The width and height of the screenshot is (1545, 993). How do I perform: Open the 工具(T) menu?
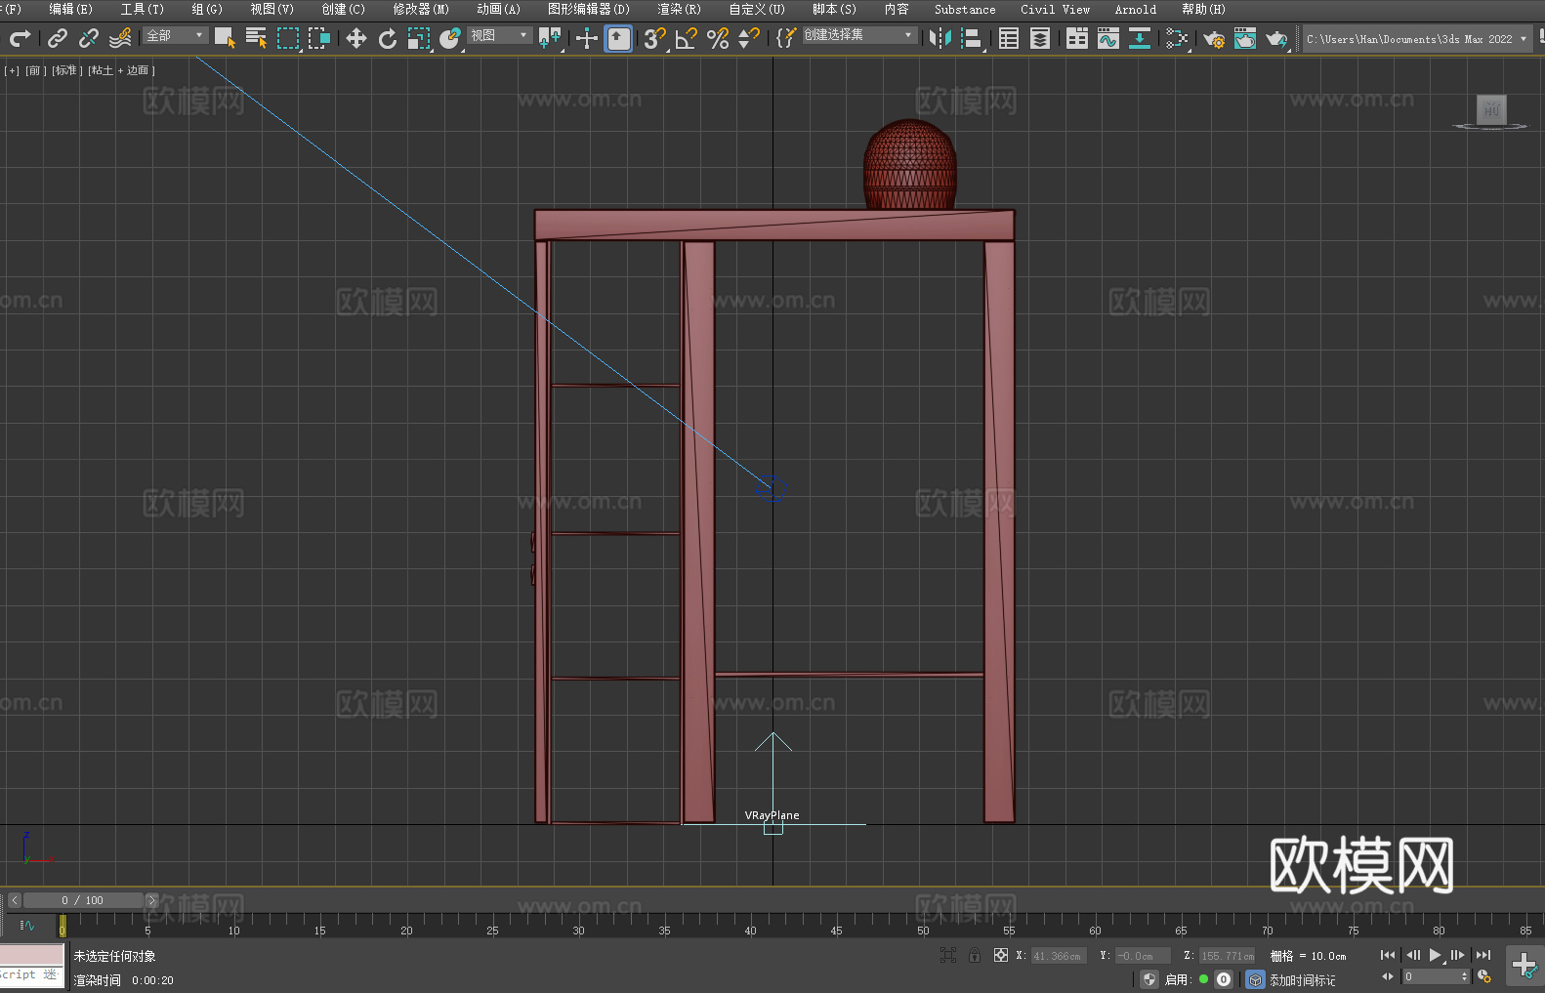point(142,9)
